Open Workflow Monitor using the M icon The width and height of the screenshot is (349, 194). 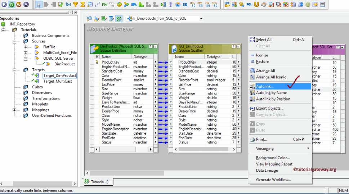click(x=26, y=4)
